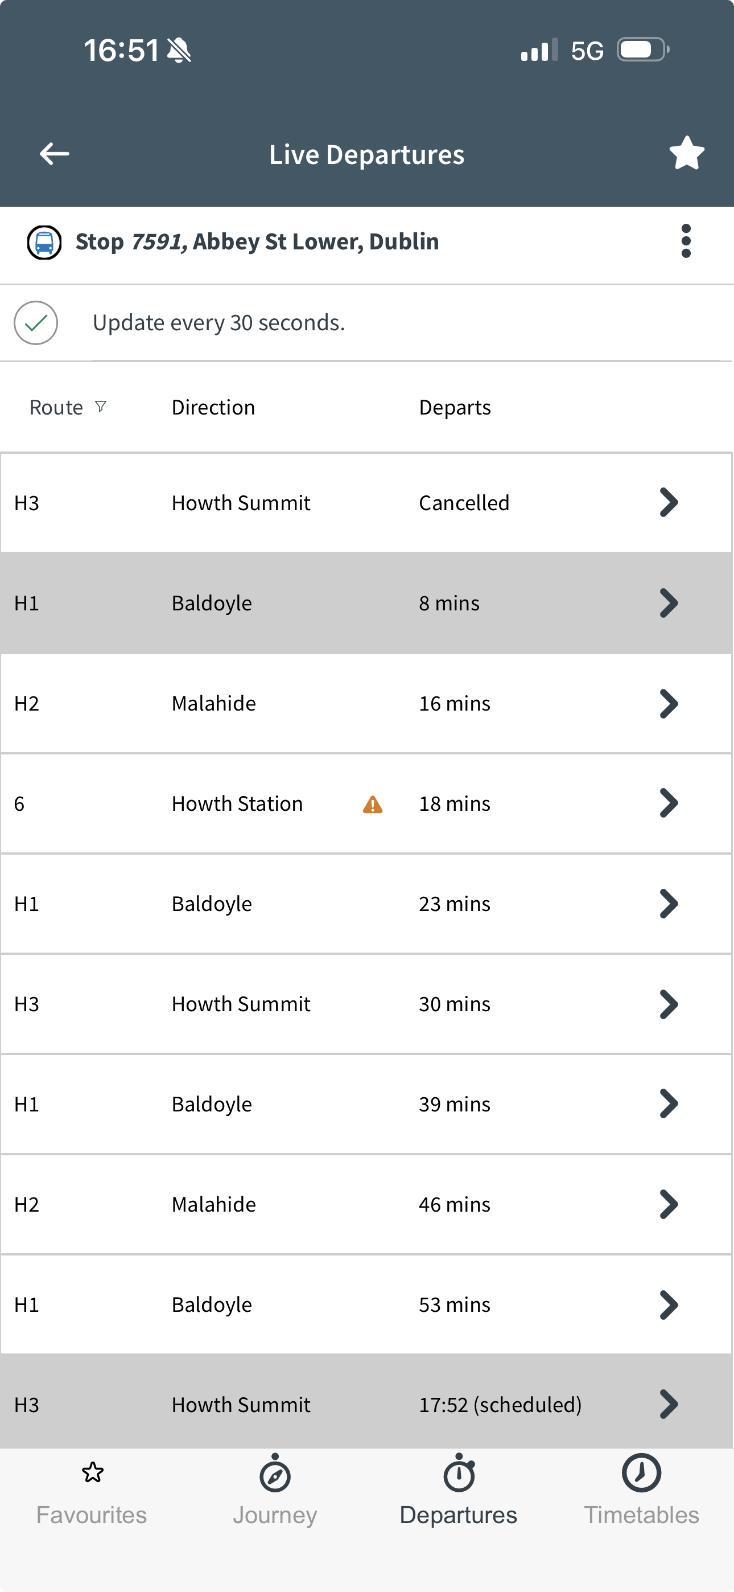Tap the bus stop icon
Image resolution: width=734 pixels, height=1592 pixels.
pyautogui.click(x=44, y=242)
